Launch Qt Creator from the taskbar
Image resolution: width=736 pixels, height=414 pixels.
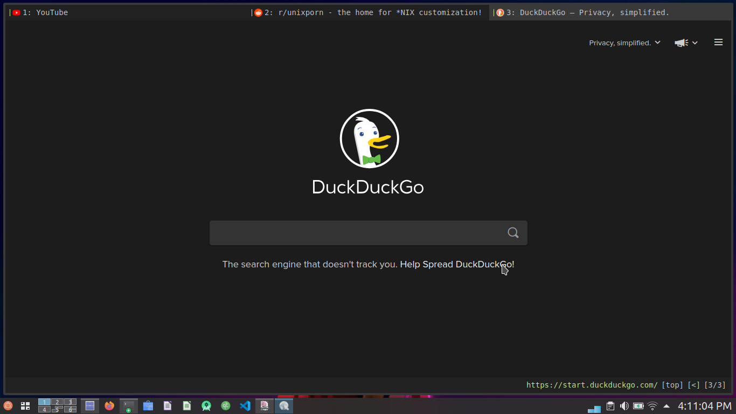(x=226, y=406)
